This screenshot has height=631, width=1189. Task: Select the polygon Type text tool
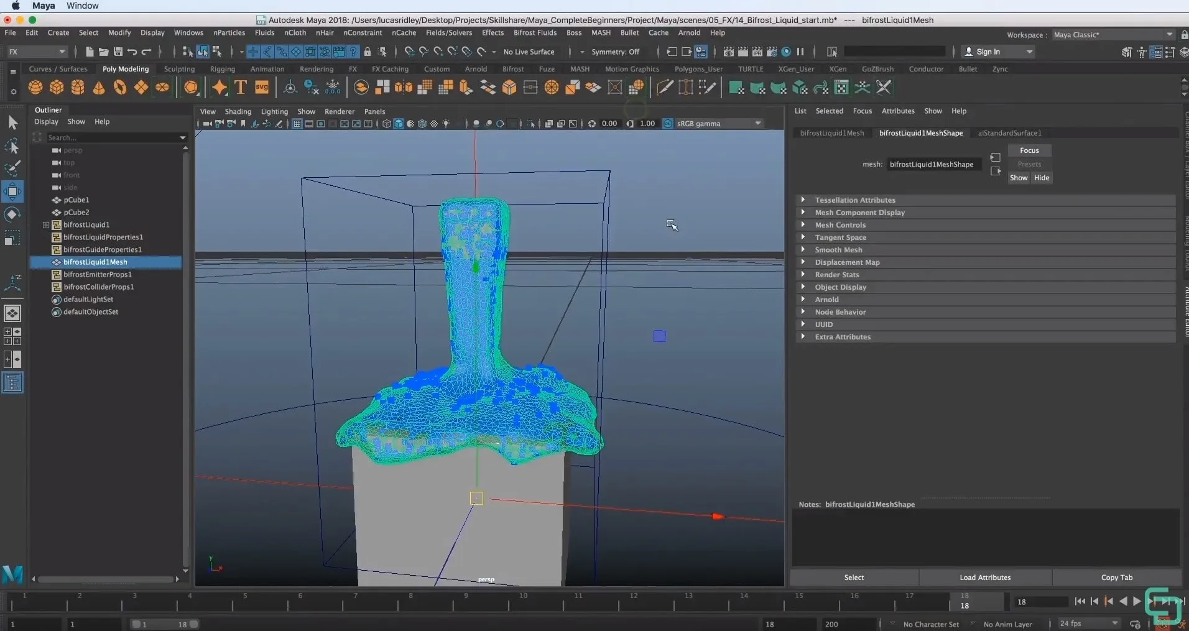click(241, 88)
